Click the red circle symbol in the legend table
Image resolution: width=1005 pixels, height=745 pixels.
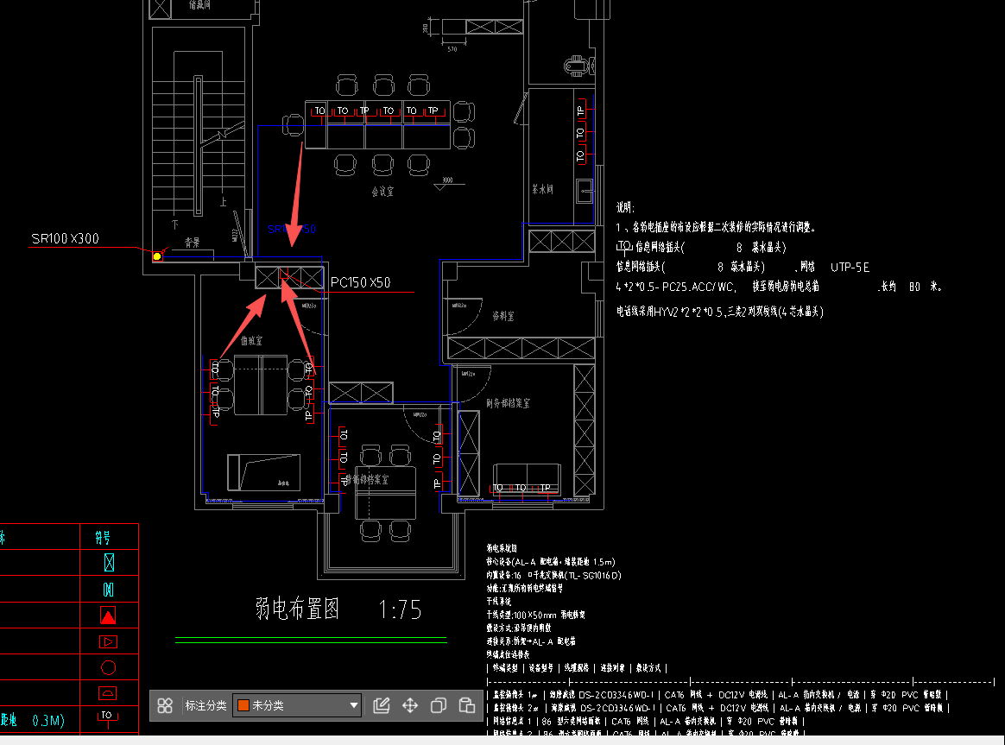[x=107, y=666]
